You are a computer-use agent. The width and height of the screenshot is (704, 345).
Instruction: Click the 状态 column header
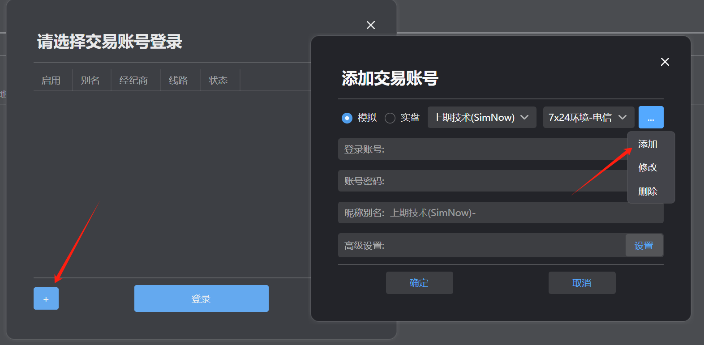(x=218, y=81)
